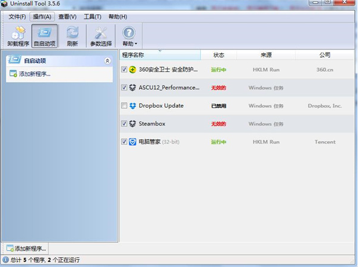Open the 查看(V) menu
The image size is (358, 268).
68,17
